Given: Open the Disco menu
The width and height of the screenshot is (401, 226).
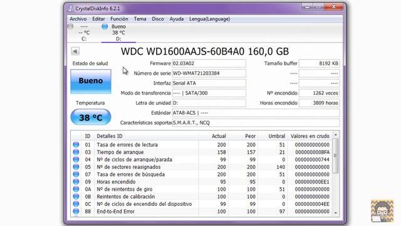Looking at the screenshot, I should click(158, 19).
